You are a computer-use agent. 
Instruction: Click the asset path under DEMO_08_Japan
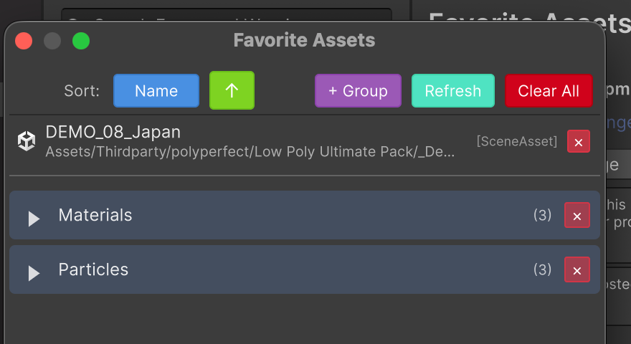coord(250,152)
